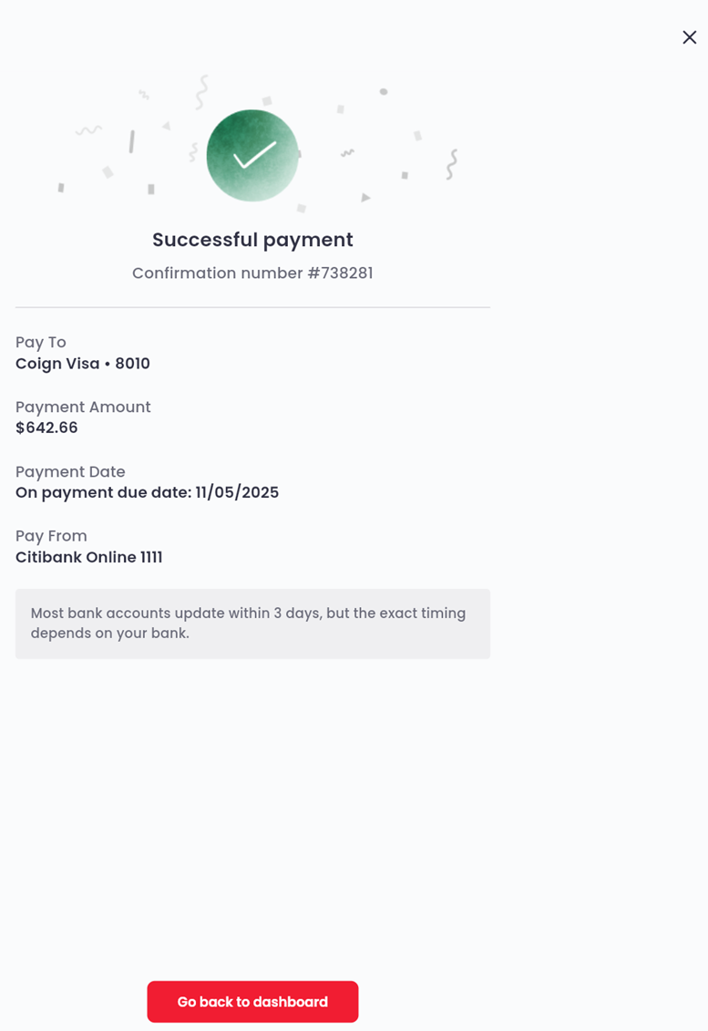Click the triangle confetti below right of checkmark
This screenshot has width=708, height=1031.
tap(365, 197)
